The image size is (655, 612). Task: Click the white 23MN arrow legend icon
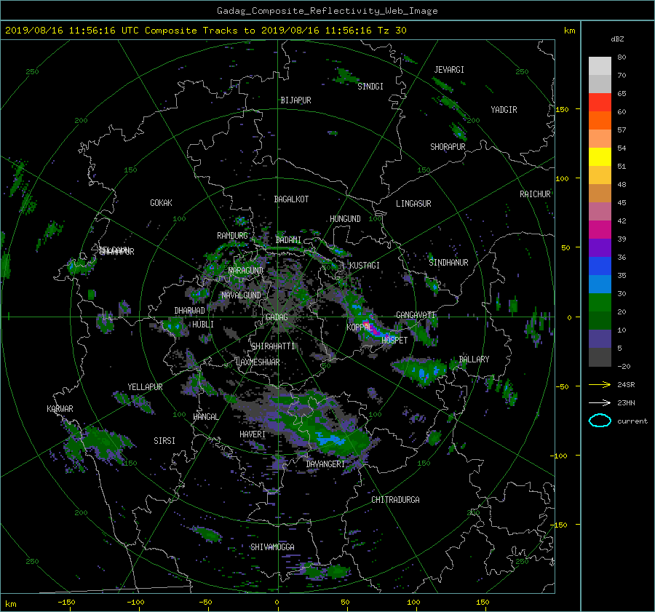point(600,402)
